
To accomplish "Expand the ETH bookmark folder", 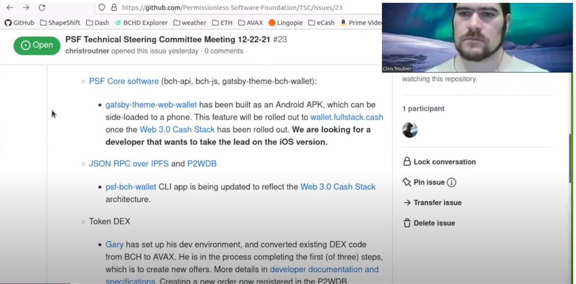I will point(222,23).
